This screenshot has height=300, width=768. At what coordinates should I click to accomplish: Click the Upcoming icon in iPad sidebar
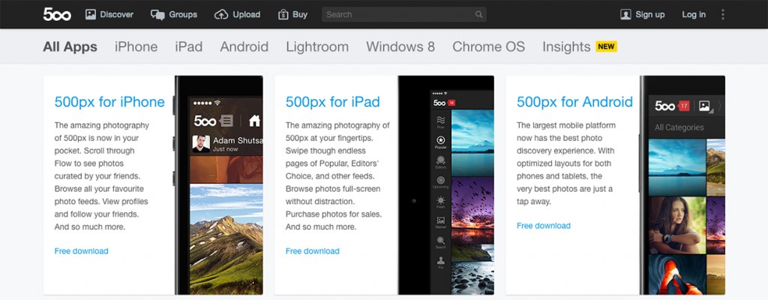tap(441, 181)
